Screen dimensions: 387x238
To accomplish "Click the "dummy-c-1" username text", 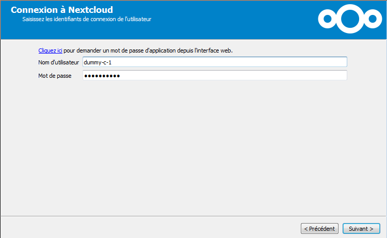I will point(98,62).
